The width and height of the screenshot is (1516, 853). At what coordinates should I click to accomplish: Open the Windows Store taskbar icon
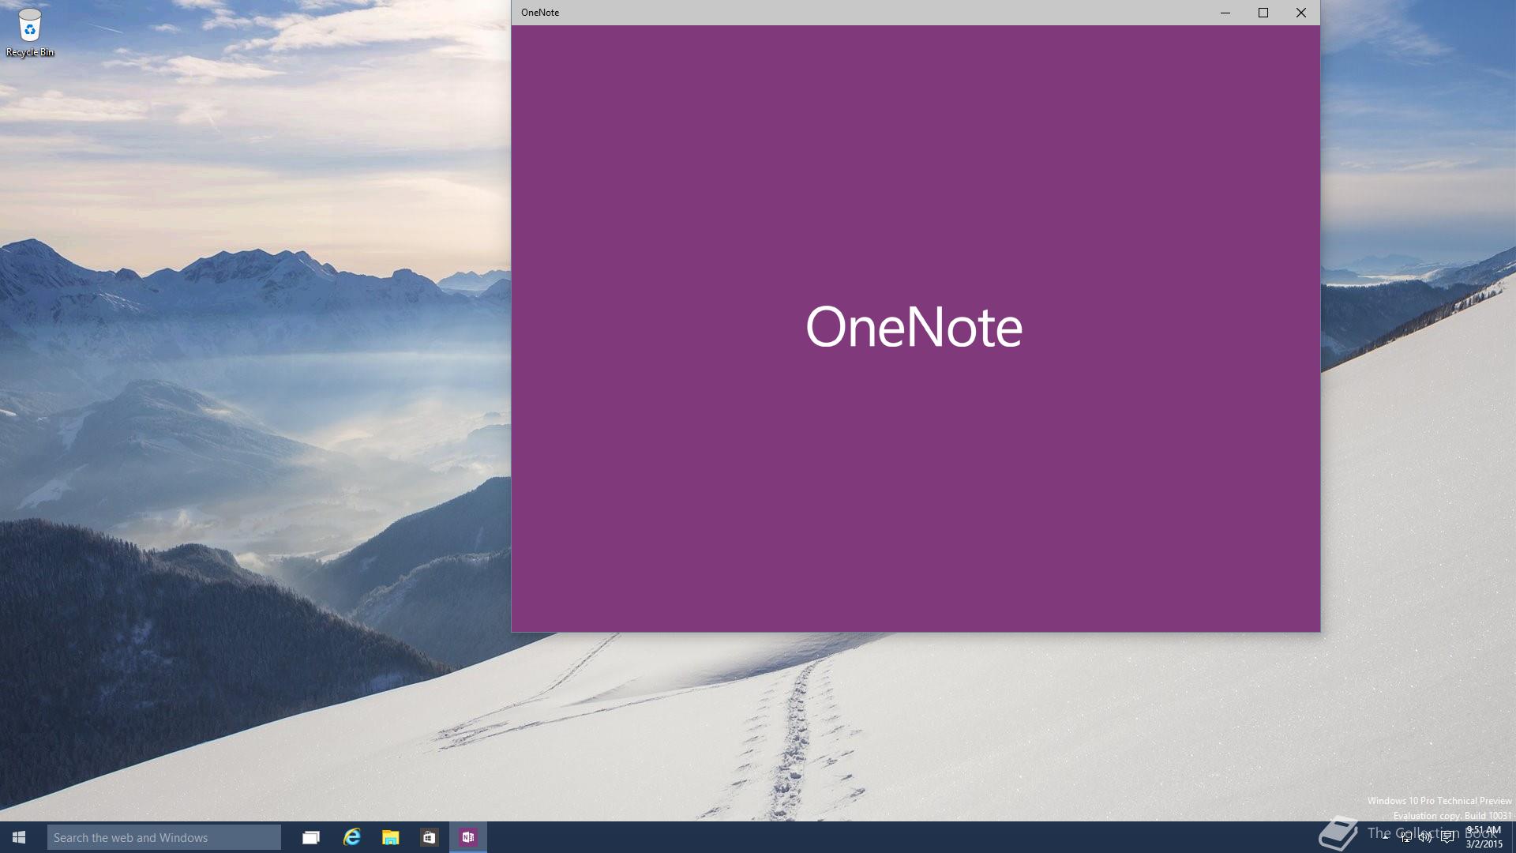429,837
